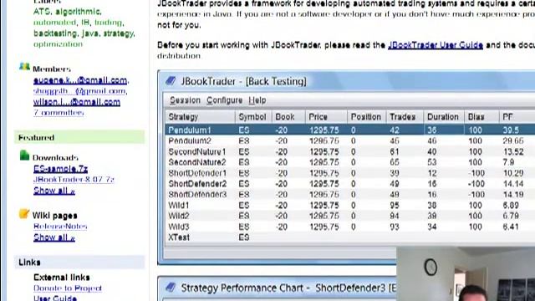Viewport: 535px width, 301px height.
Task: Click the algorithmic label tag
Action: click(78, 12)
